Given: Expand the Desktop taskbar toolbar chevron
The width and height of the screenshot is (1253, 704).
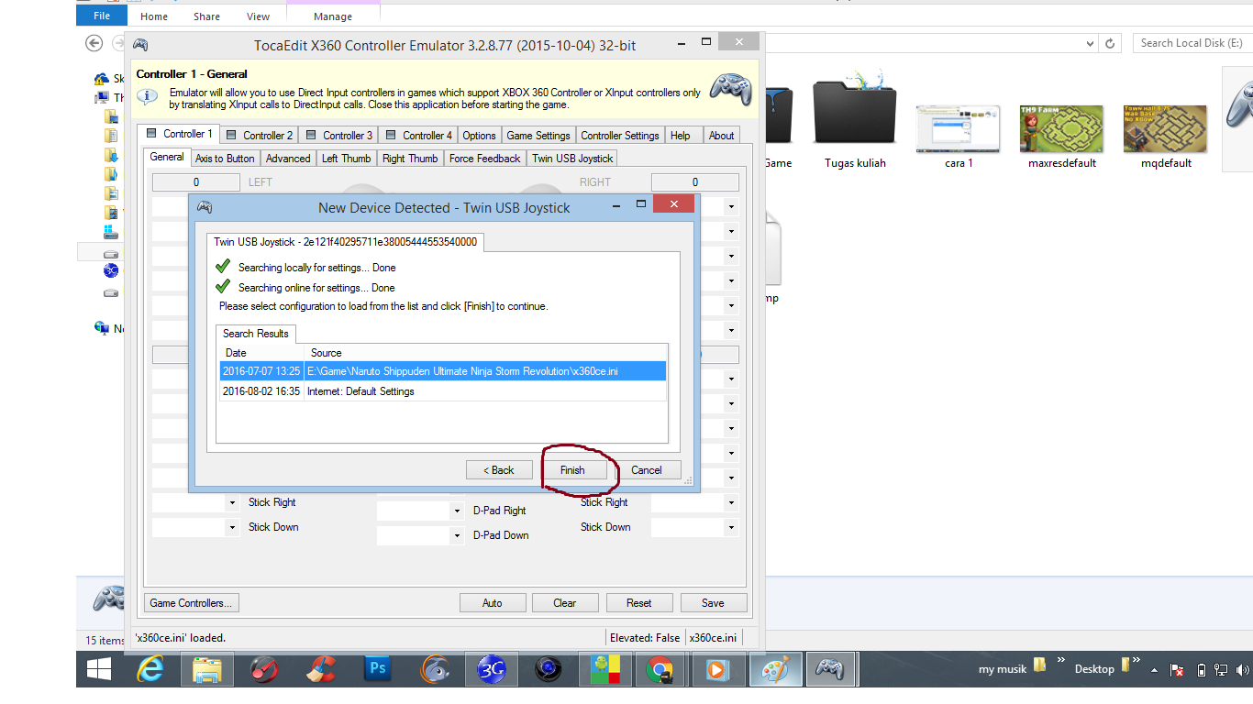Looking at the screenshot, I should [1137, 660].
